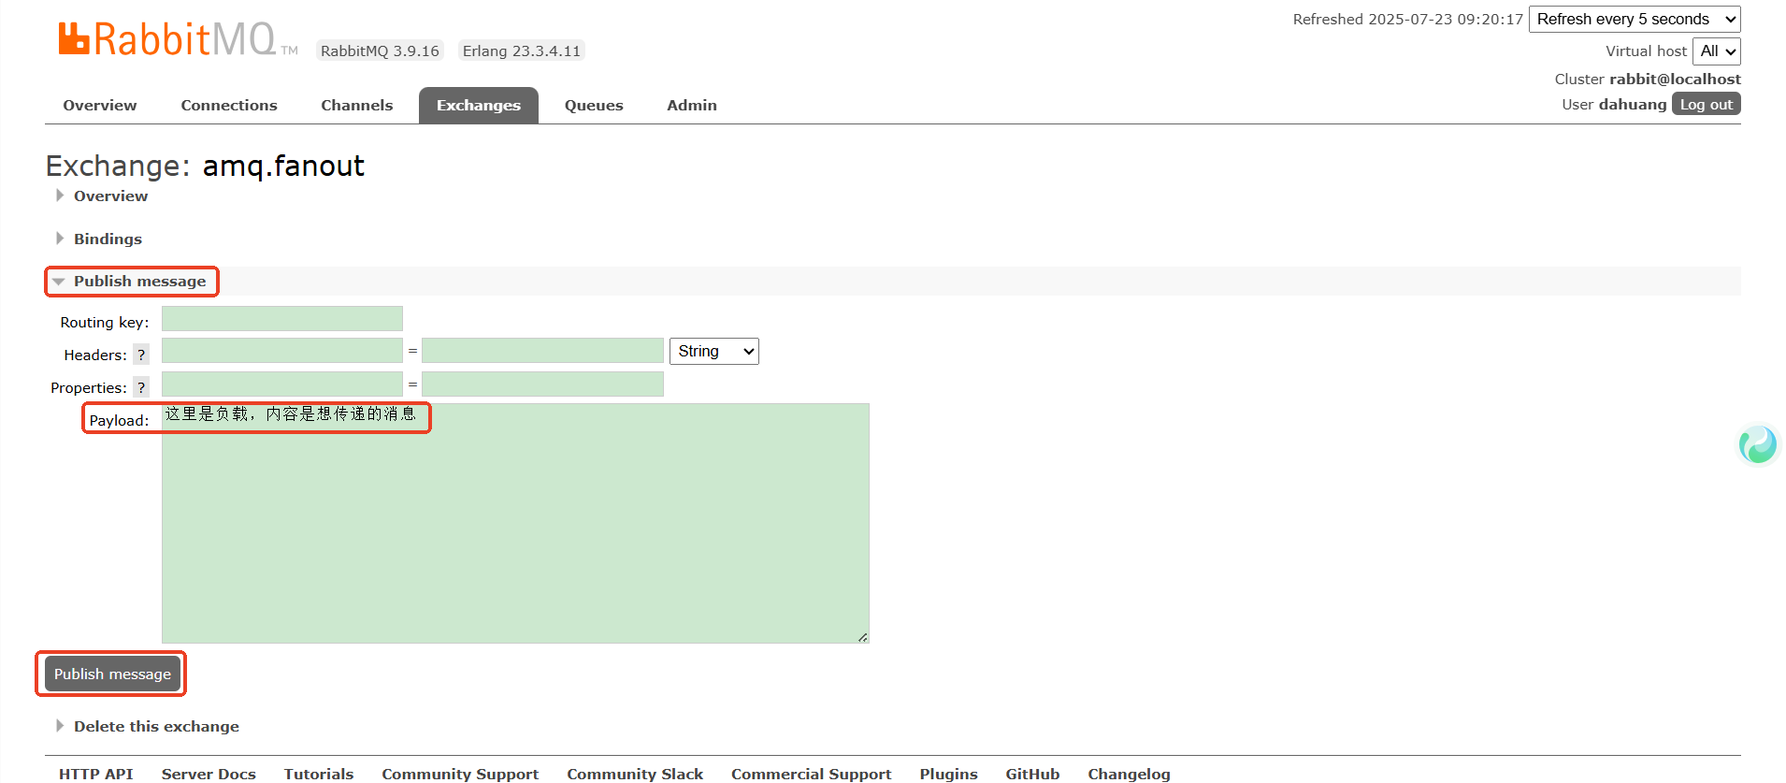Select the Exchanges tab
The width and height of the screenshot is (1786, 783).
(x=479, y=105)
